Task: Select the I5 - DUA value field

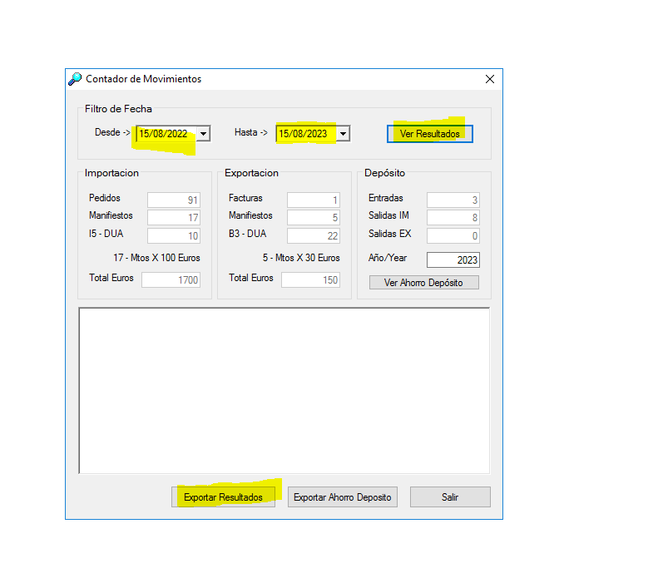Action: coord(174,235)
